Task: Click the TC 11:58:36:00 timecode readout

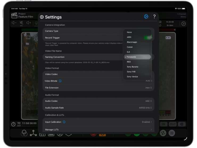Action: pyautogui.click(x=27, y=123)
